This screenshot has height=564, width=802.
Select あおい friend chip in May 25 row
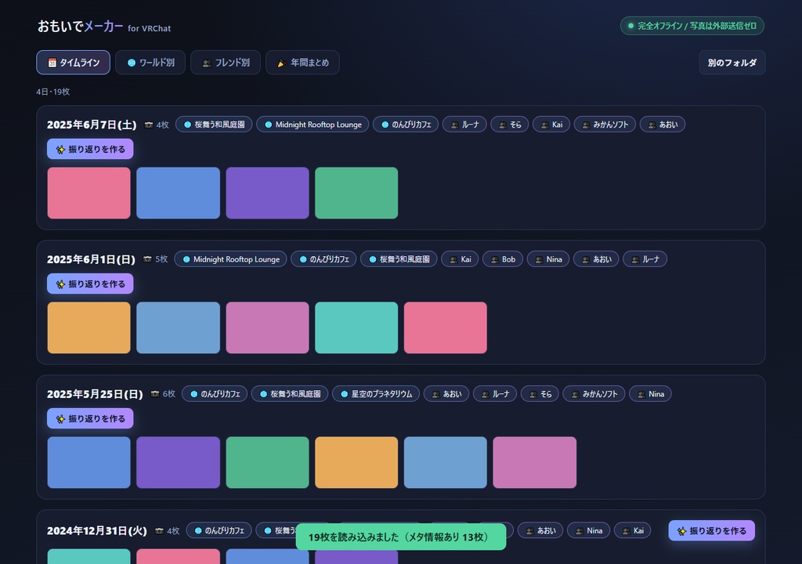(x=446, y=393)
